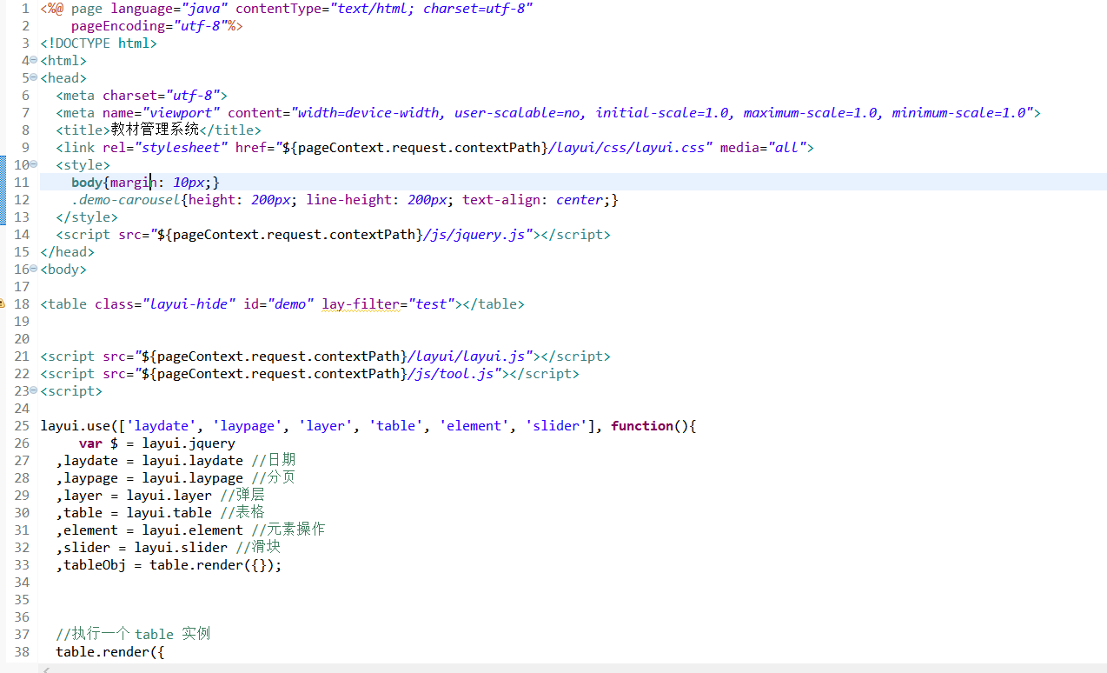Screen dimensions: 1107x673
Task: Click the 'slider' string in the module array
Action: 557,425
